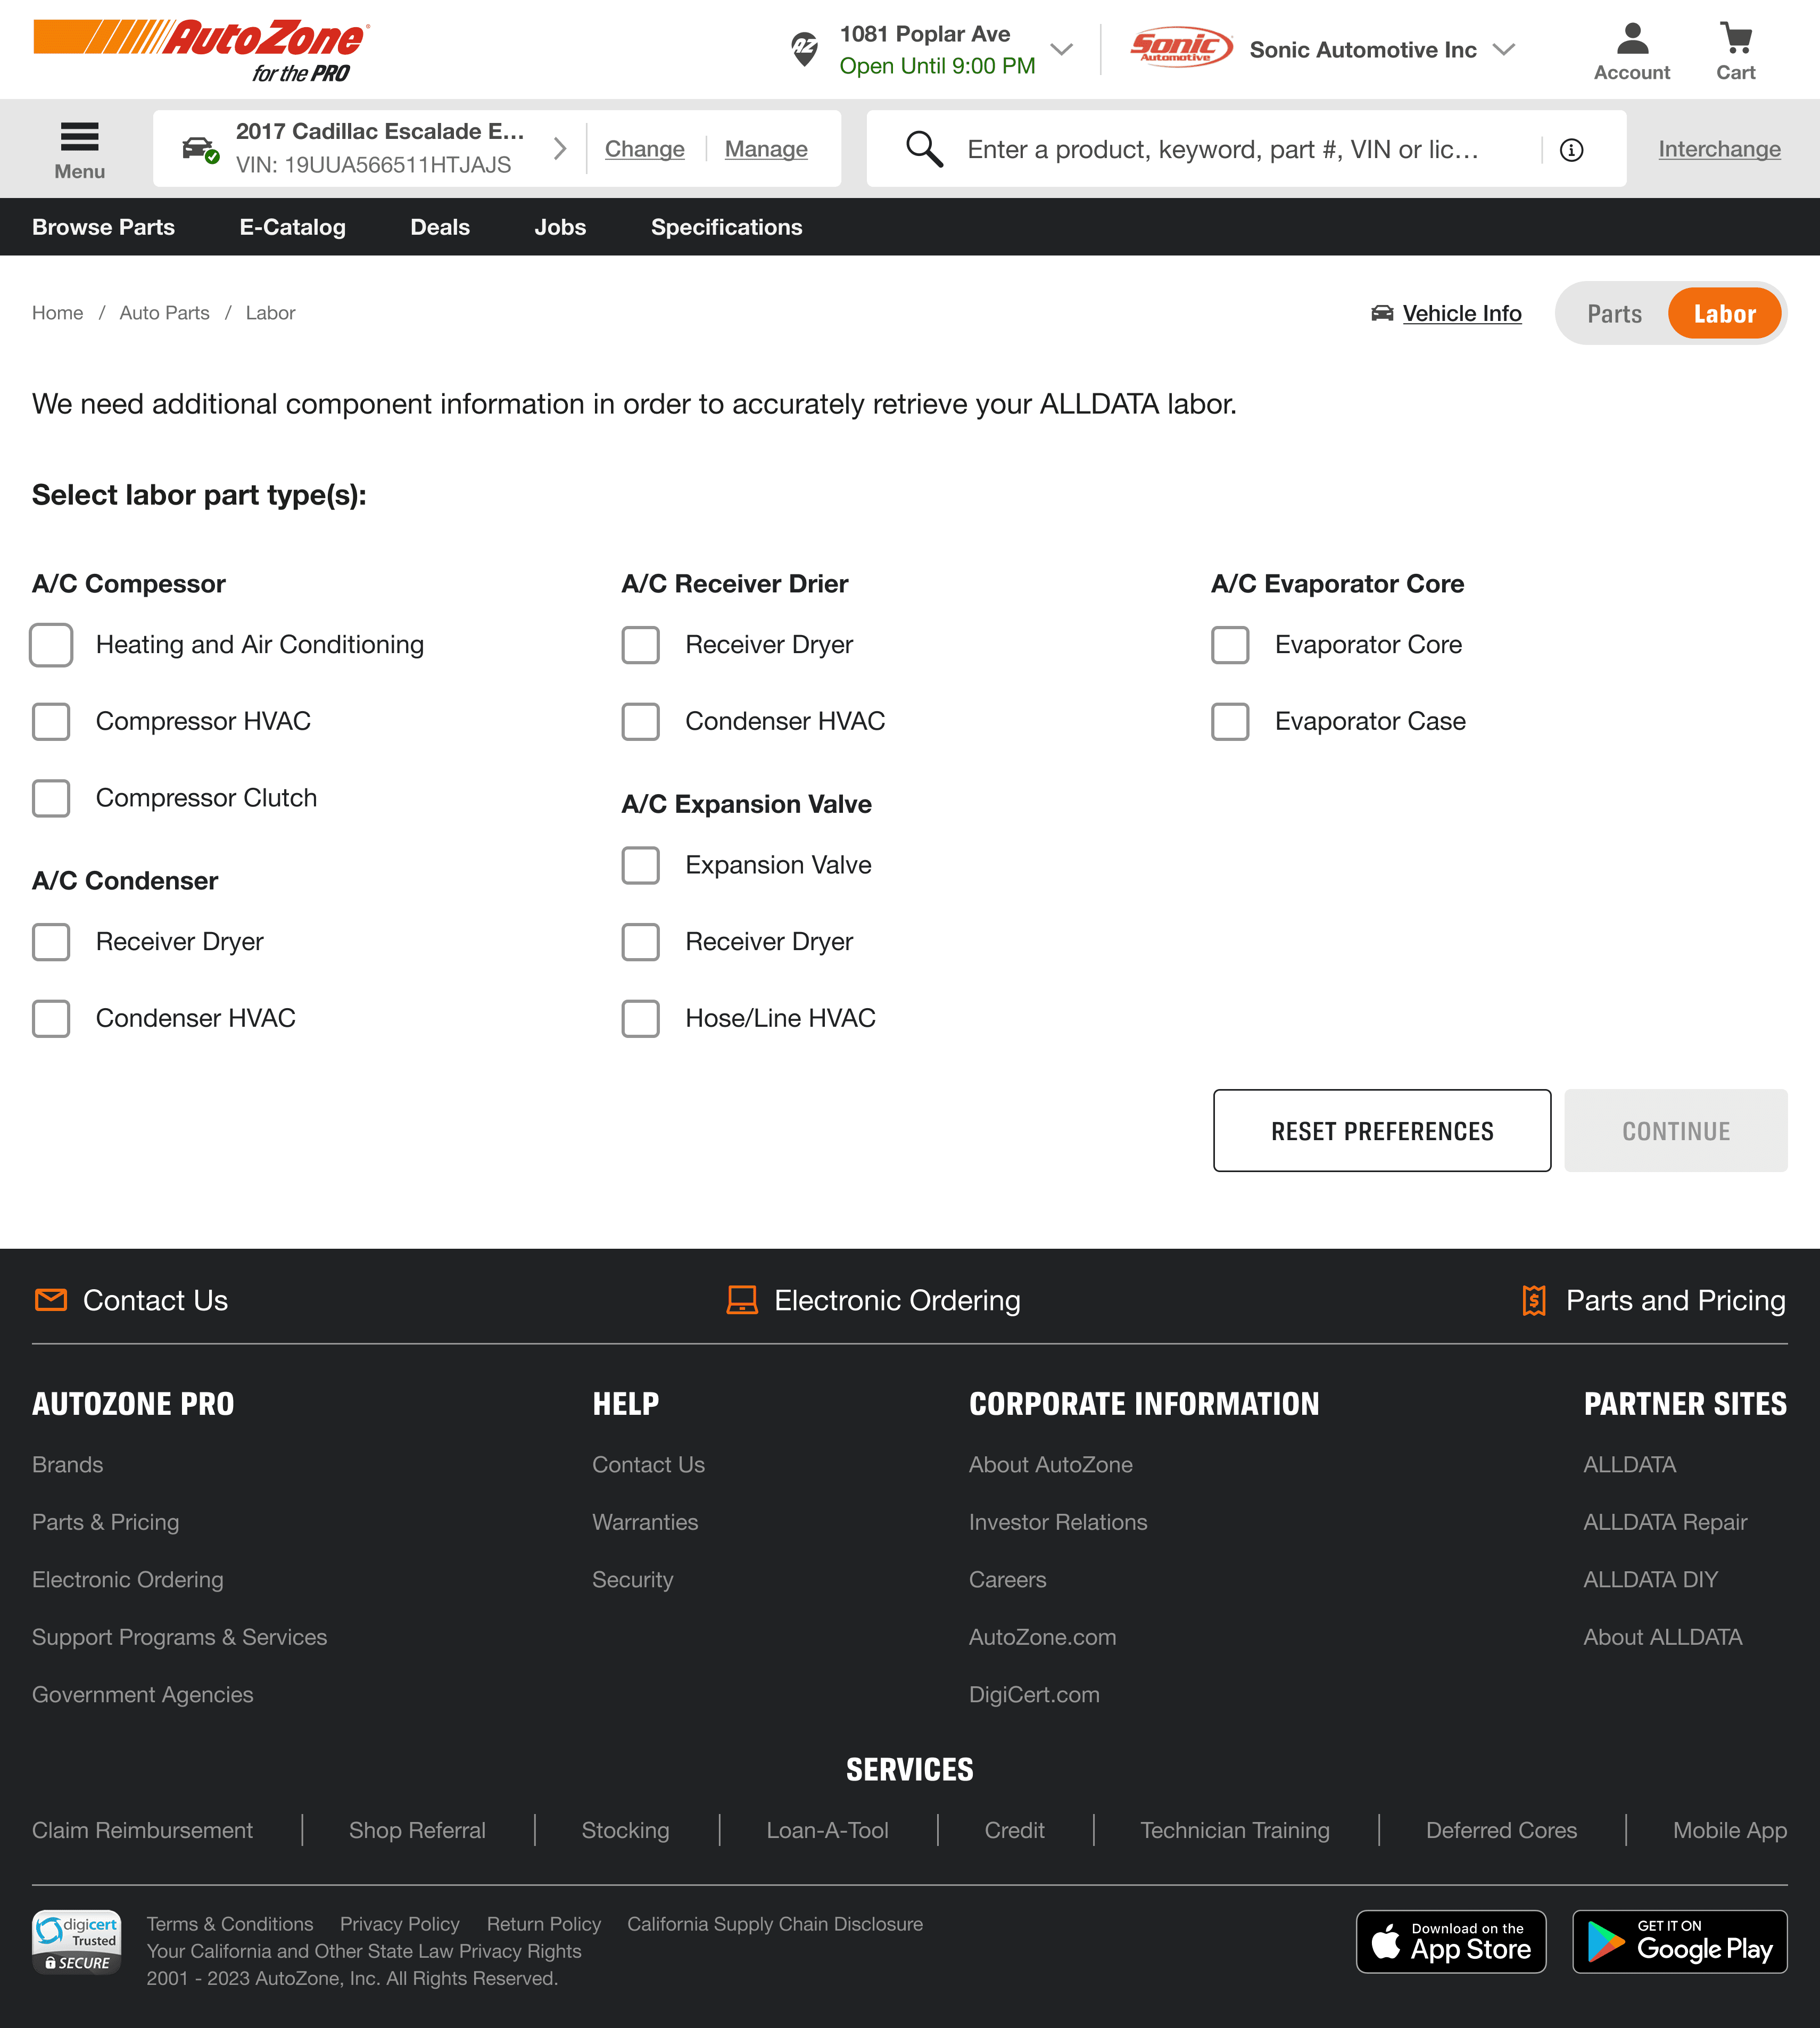Click the Electronic Ordering laptop icon
Screen dimensions: 1820x2028
(741, 1300)
